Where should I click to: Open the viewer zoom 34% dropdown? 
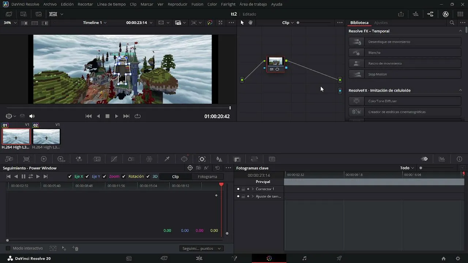10,23
